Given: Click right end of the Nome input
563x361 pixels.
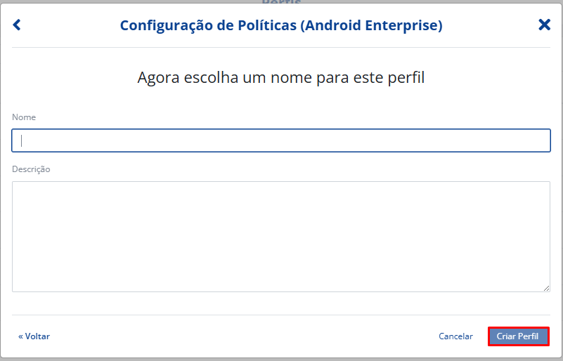Looking at the screenshot, I should [541, 140].
